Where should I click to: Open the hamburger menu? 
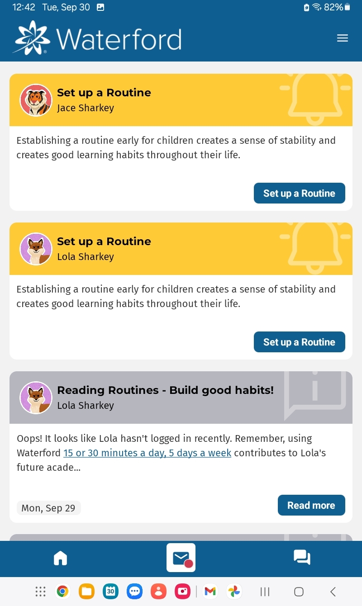point(343,38)
